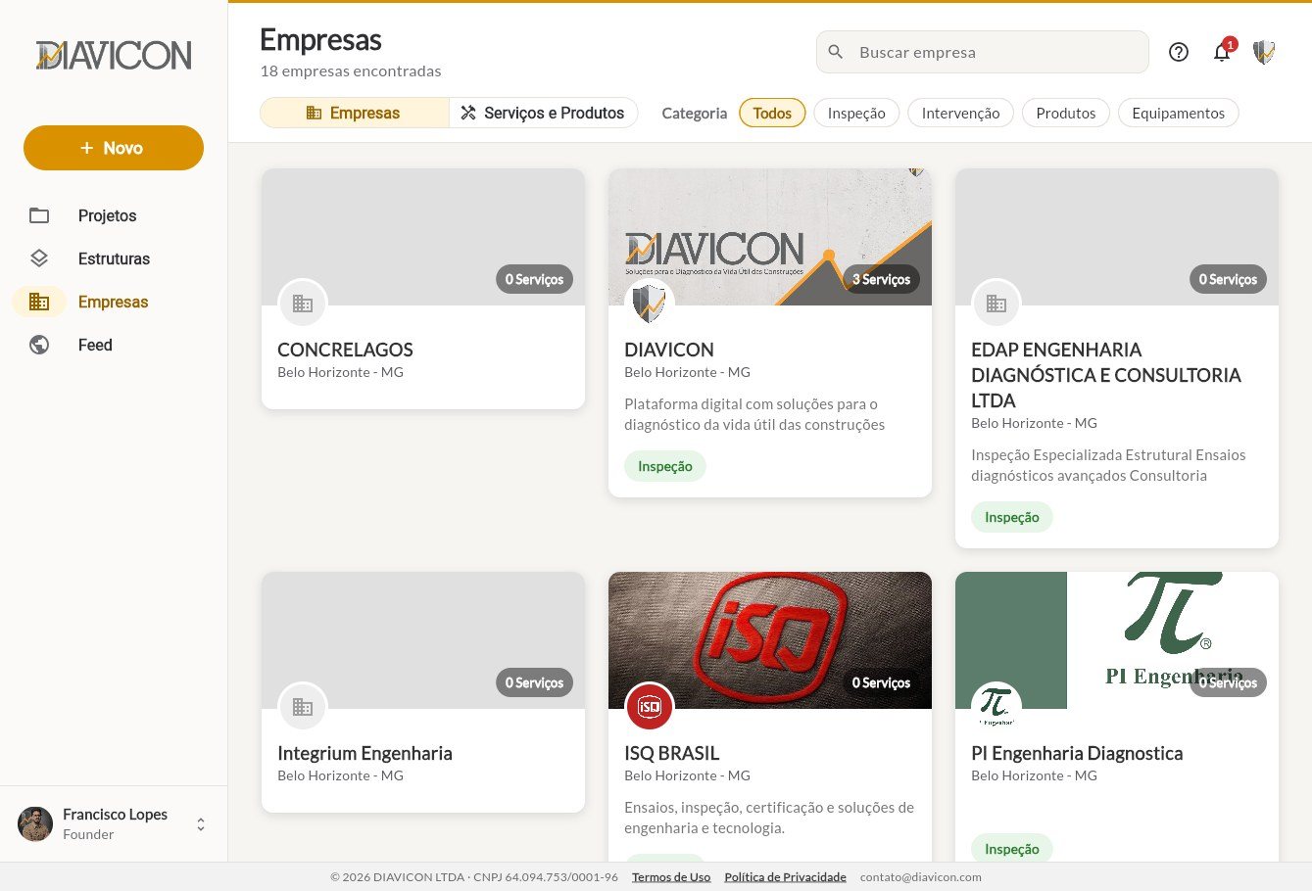Click the PI Engenharia pi logo avatar

[x=996, y=707]
